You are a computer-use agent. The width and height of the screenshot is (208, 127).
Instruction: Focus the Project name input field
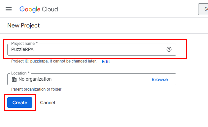point(92,50)
